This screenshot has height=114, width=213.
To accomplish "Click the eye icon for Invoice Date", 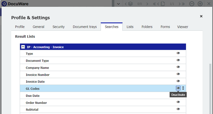I will coord(178,81).
